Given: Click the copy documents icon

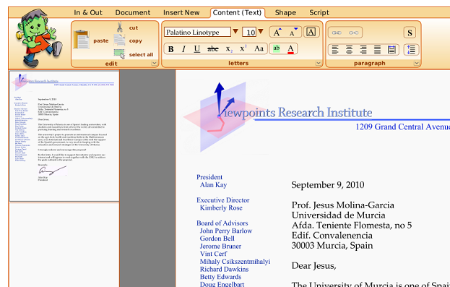Looking at the screenshot, I should (119, 40).
